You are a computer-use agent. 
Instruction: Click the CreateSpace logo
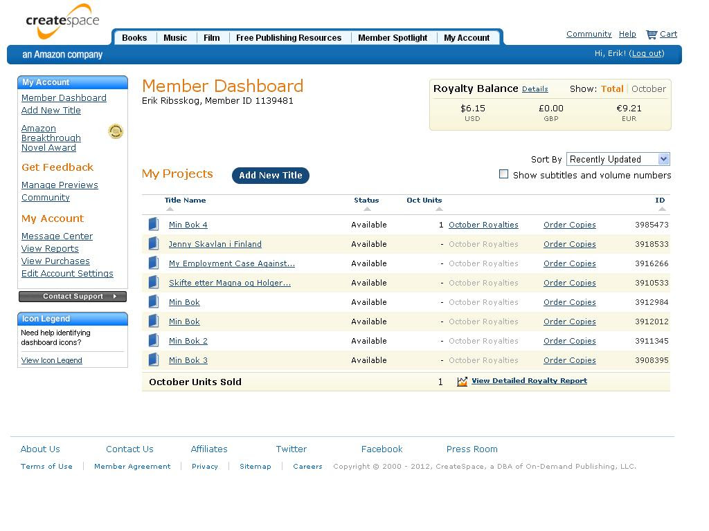pyautogui.click(x=62, y=21)
